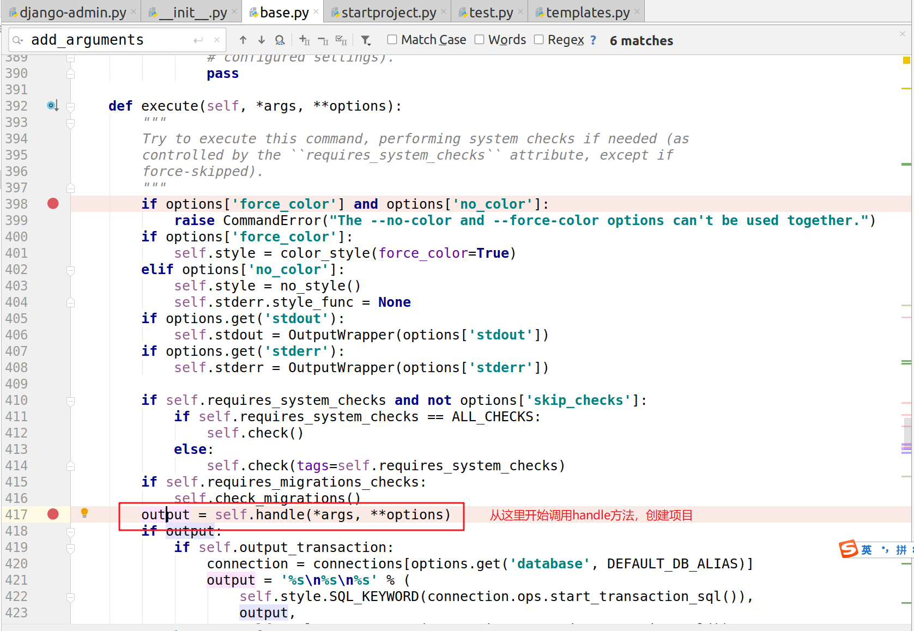
Task: Unselect the last occurrence
Action: [x=323, y=40]
